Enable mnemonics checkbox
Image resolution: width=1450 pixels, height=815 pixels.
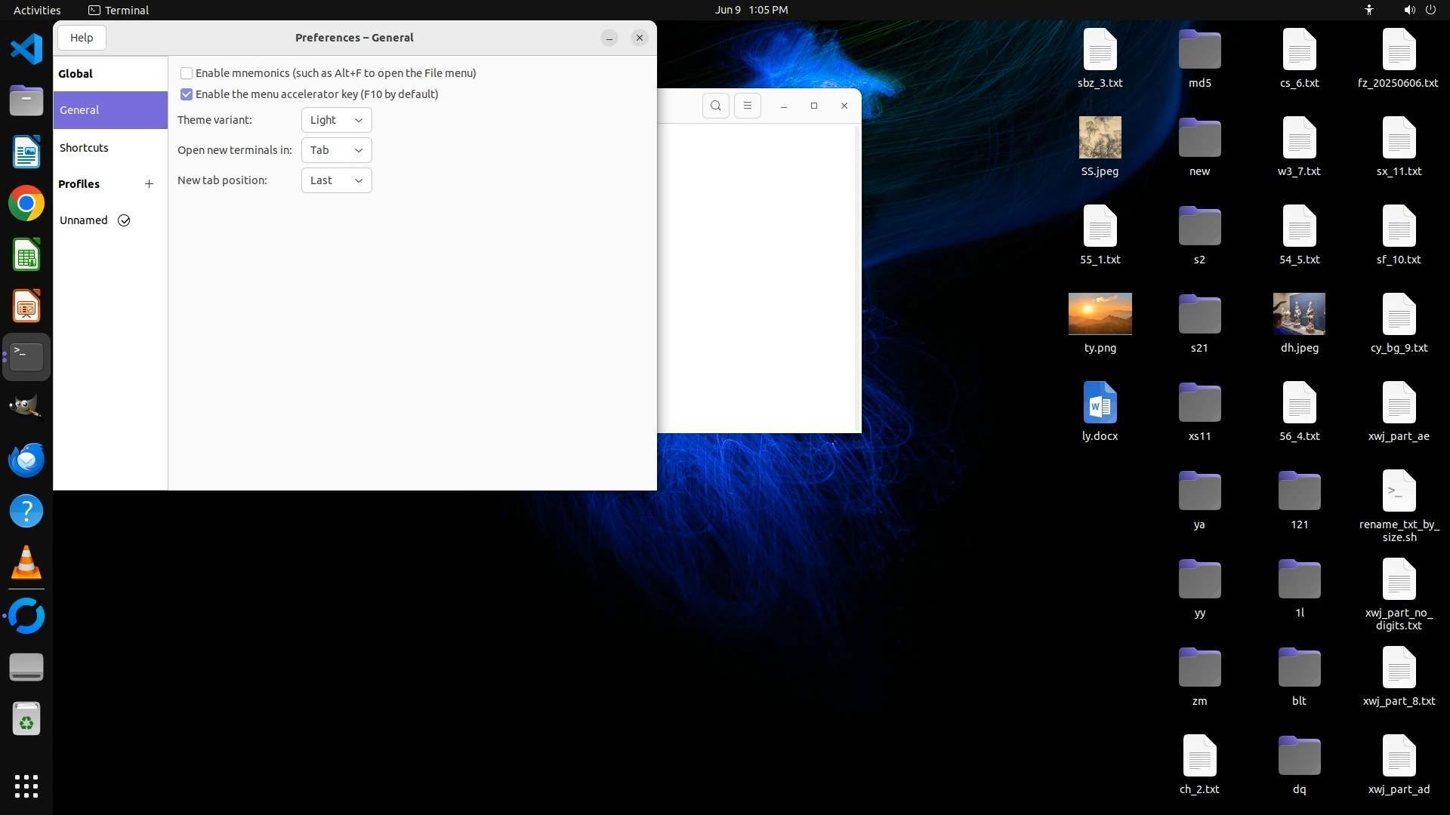pos(187,73)
